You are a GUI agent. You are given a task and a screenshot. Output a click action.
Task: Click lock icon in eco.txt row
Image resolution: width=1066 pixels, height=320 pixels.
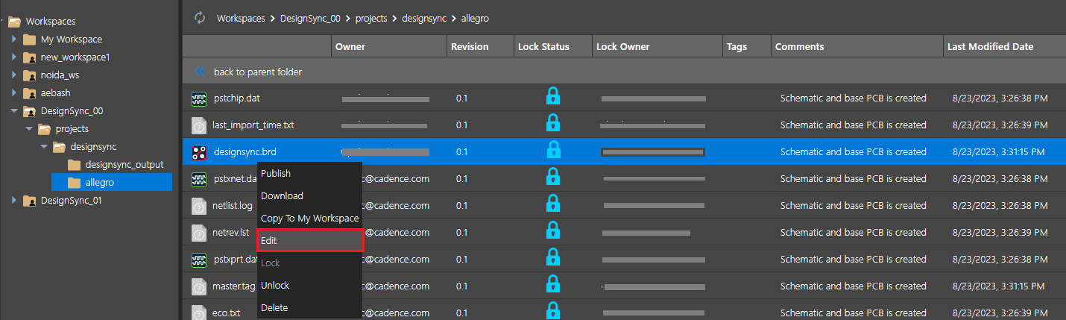pos(553,310)
